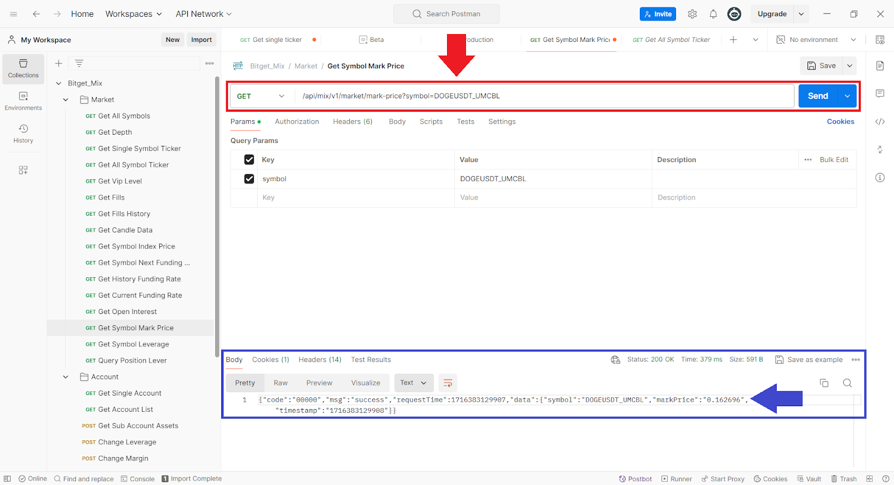Click the DOGEUSDT_UMCBL value cell
The image size is (894, 485).
[553, 179]
